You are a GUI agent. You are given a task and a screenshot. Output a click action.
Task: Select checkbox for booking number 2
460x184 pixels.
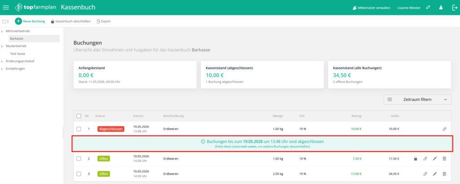79,158
